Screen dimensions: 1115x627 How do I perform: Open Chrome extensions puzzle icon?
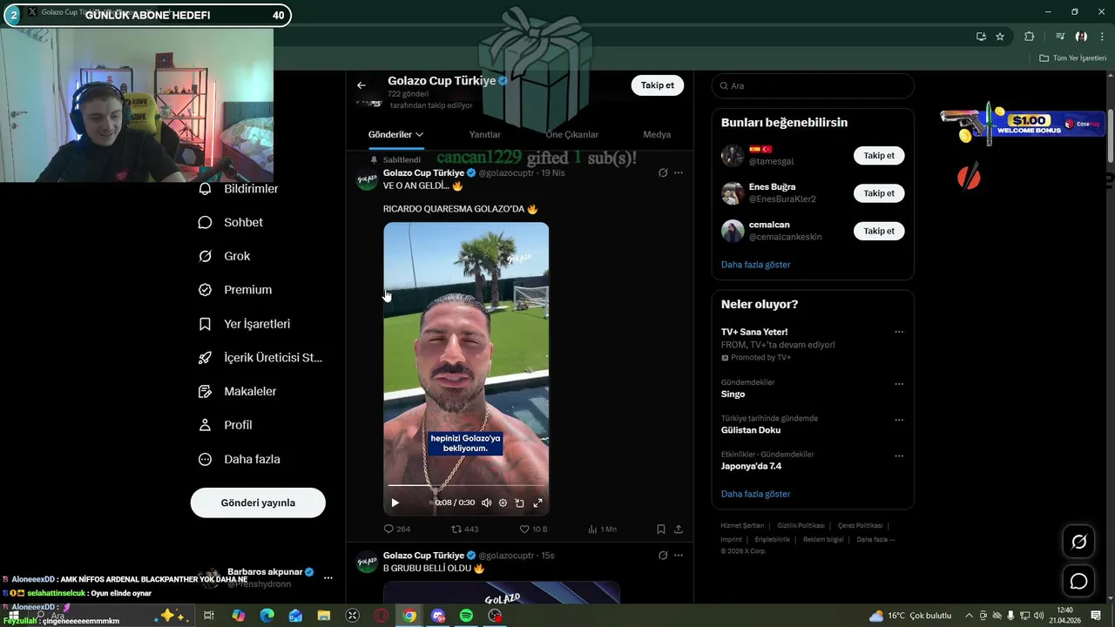[1030, 37]
